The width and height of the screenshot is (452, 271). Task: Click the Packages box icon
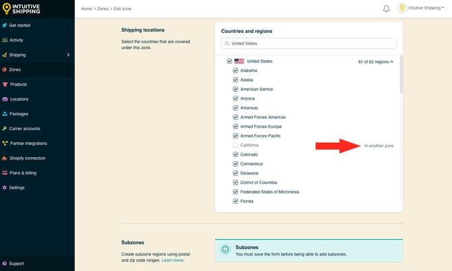click(5, 114)
